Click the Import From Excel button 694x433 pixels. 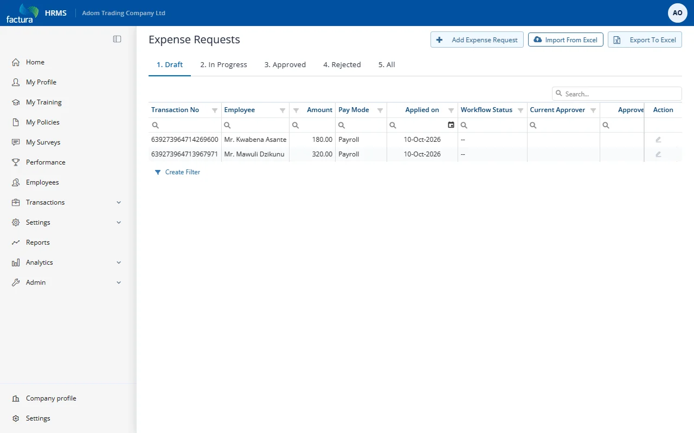point(566,40)
